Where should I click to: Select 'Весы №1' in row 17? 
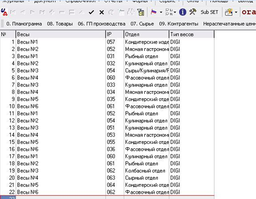point(61,157)
